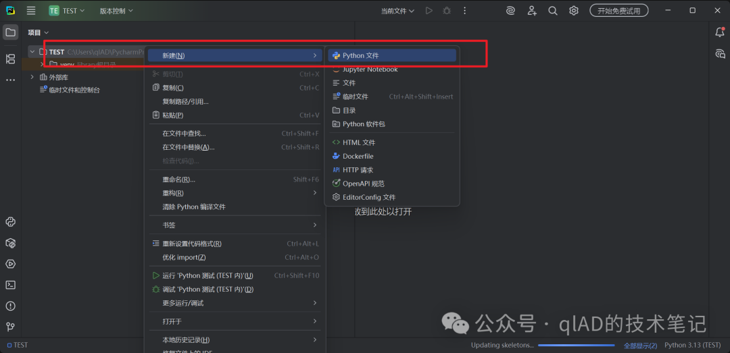The width and height of the screenshot is (730, 353).
Task: Click the 全部显示(2) link
Action: coord(640,345)
